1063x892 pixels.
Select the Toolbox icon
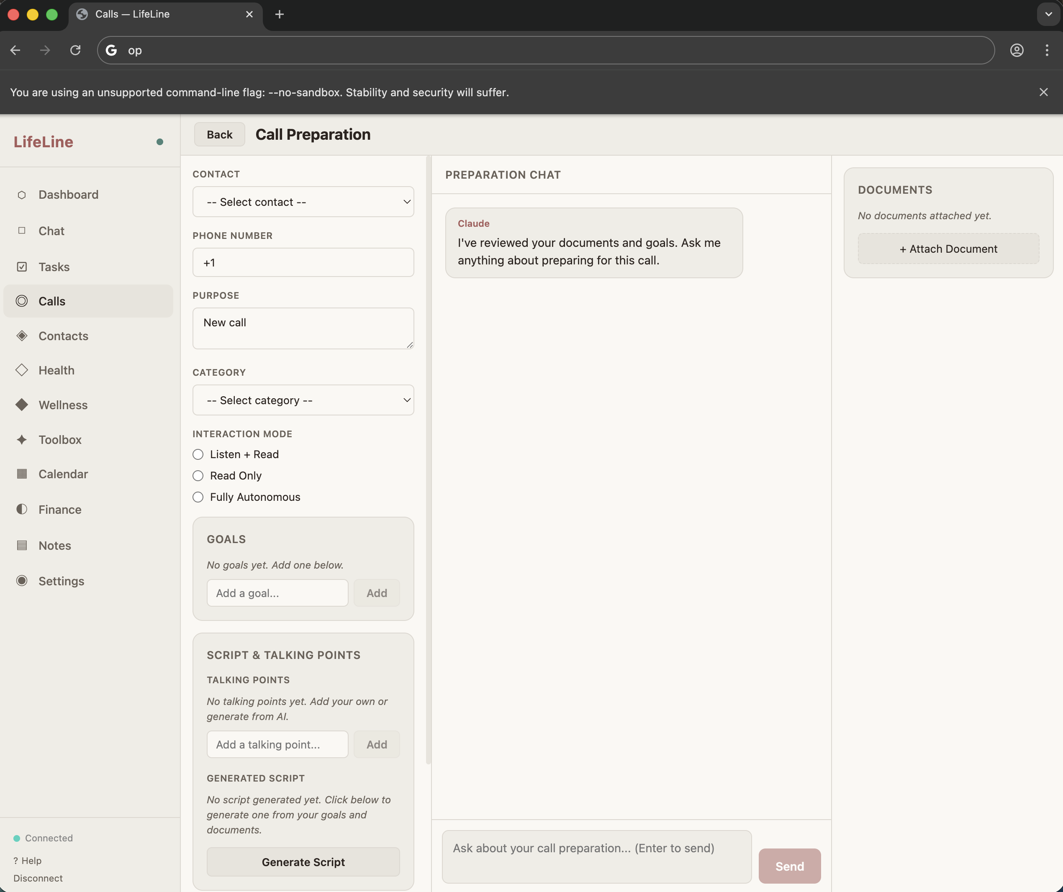point(22,440)
